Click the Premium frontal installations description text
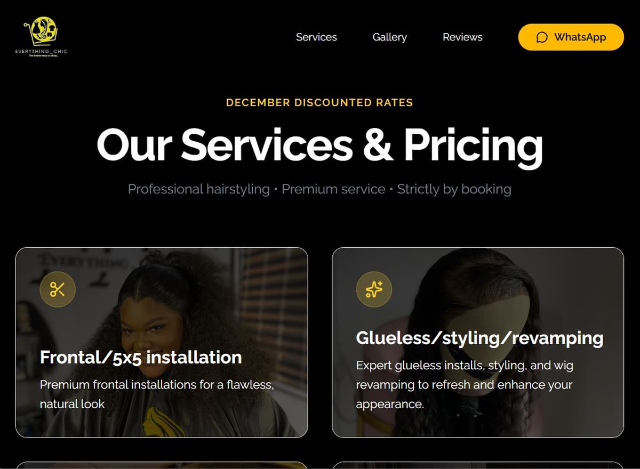This screenshot has height=469, width=640. pyautogui.click(x=157, y=394)
